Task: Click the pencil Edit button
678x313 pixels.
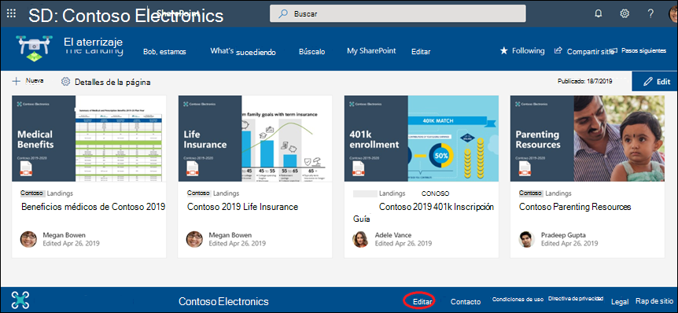Action: tap(655, 81)
